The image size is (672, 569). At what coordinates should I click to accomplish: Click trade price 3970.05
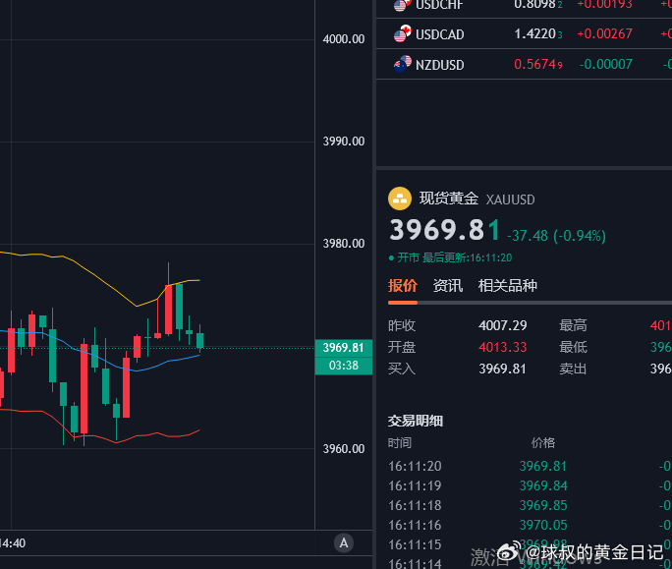[x=543, y=525]
